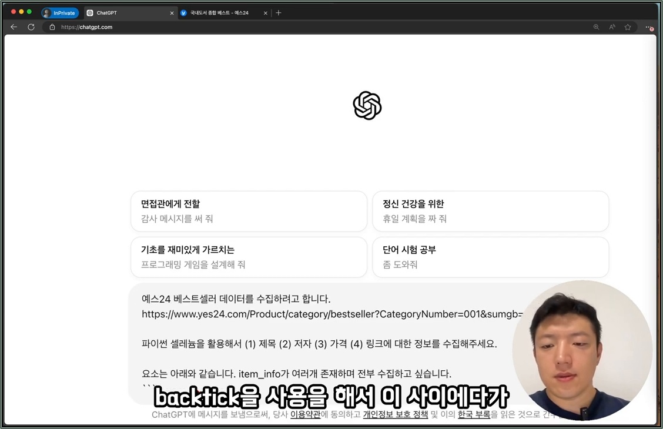Image resolution: width=663 pixels, height=429 pixels.
Task: Click inside the message prompt text box
Action: [326, 343]
